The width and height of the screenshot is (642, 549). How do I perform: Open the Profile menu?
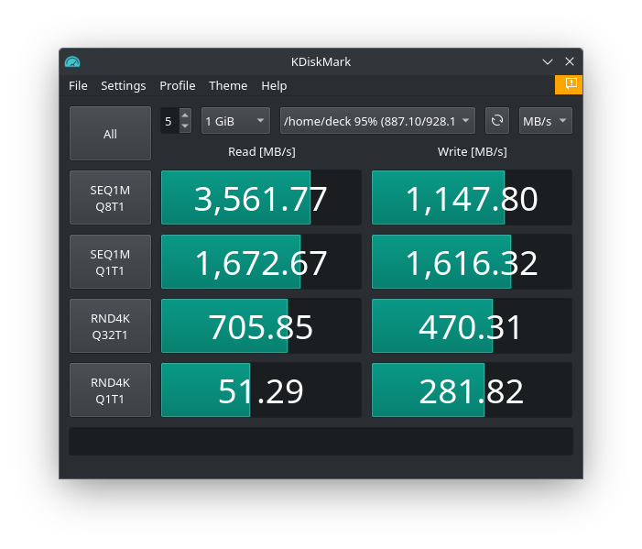coord(178,85)
